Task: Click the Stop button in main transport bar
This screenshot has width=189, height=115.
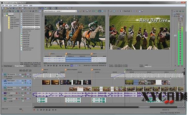Action: click(49, 110)
